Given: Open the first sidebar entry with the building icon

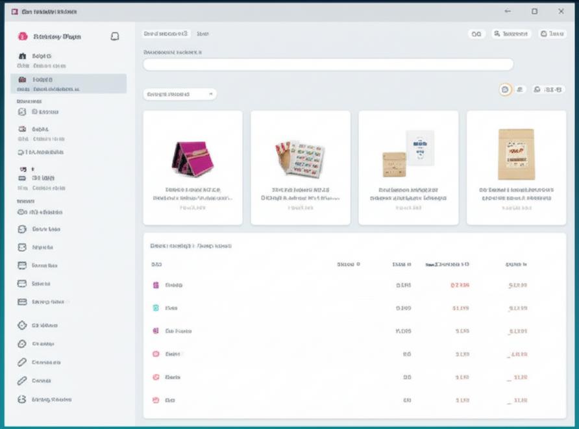Looking at the screenshot, I should (22, 56).
